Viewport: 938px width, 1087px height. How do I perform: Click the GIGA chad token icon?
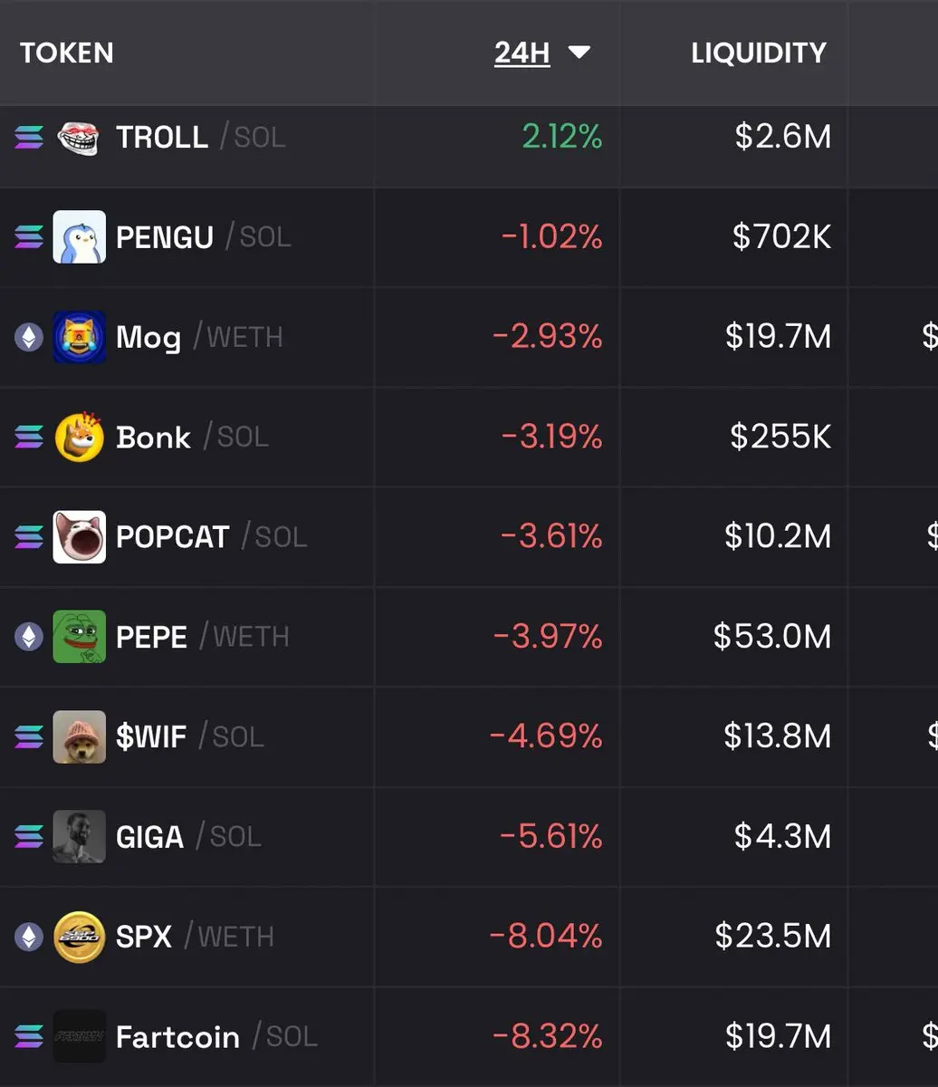point(79,836)
